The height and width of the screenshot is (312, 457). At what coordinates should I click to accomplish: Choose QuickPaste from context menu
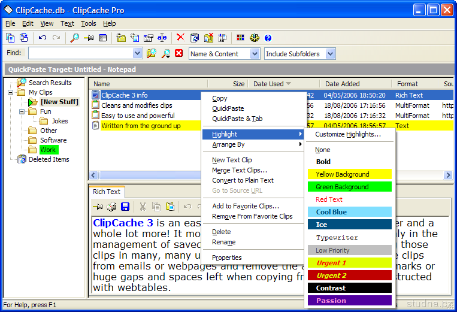(x=228, y=108)
